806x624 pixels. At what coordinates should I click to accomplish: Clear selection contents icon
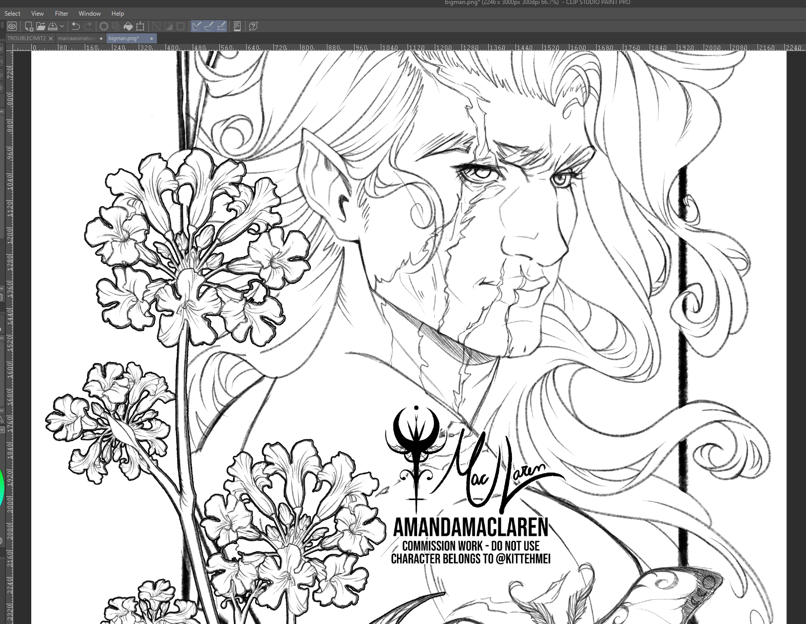tap(104, 26)
